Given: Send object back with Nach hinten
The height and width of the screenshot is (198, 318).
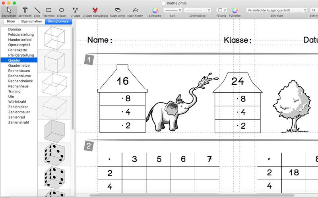Looking at the screenshot, I should pos(135,12).
